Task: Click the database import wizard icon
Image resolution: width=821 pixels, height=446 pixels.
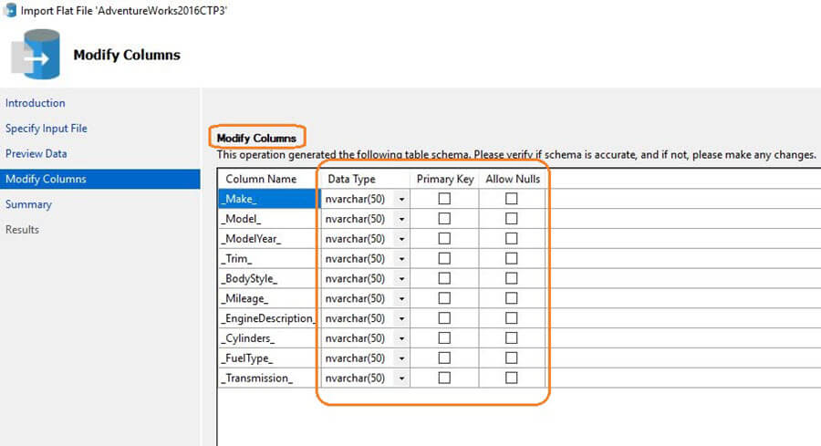Action: tap(36, 55)
